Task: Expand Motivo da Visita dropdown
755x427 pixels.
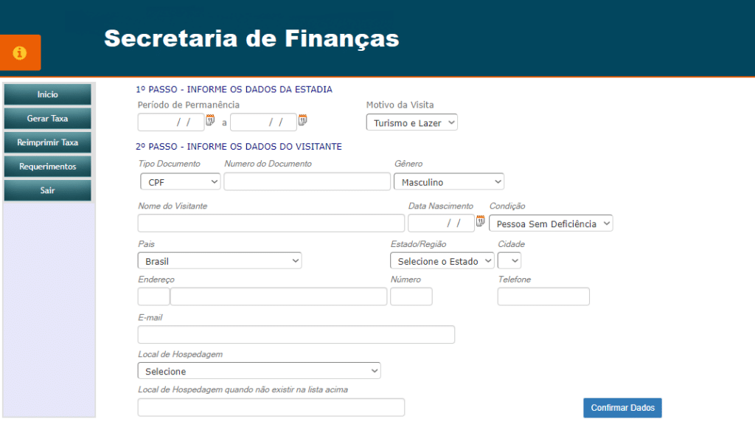Action: point(411,122)
